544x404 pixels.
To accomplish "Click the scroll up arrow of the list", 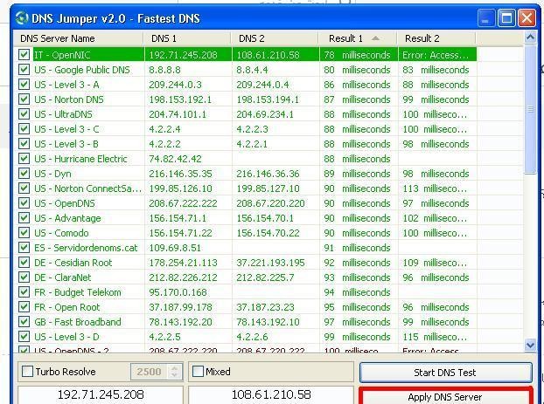I will [530, 37].
